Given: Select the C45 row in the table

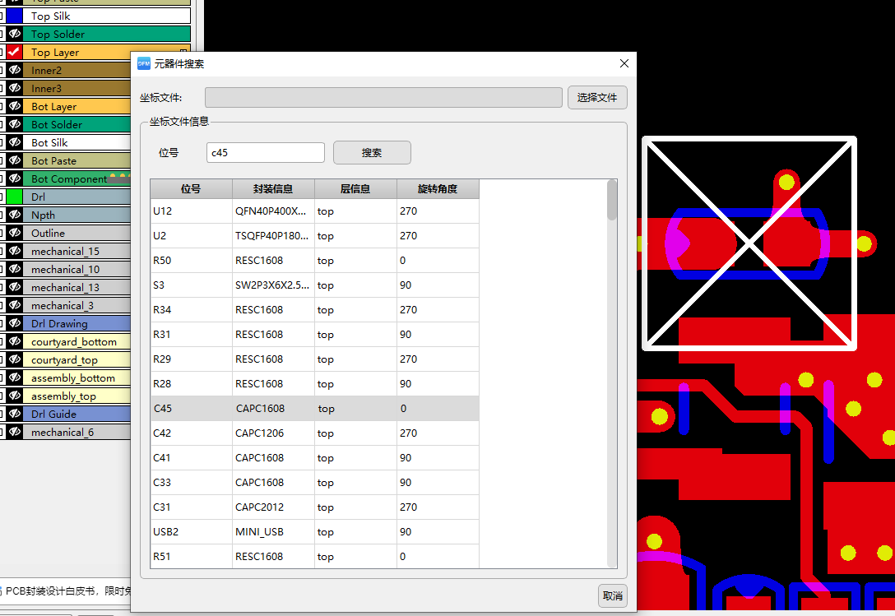Looking at the screenshot, I should click(314, 409).
